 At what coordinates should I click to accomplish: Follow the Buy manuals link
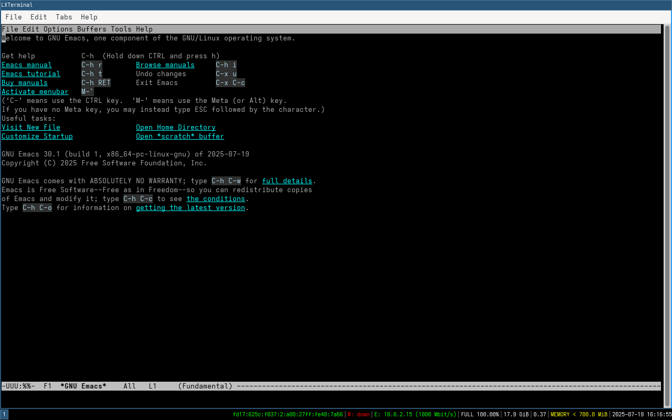point(25,83)
